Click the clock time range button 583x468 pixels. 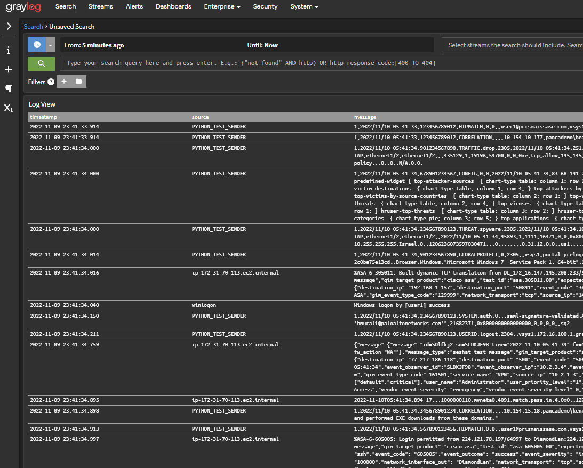[37, 45]
